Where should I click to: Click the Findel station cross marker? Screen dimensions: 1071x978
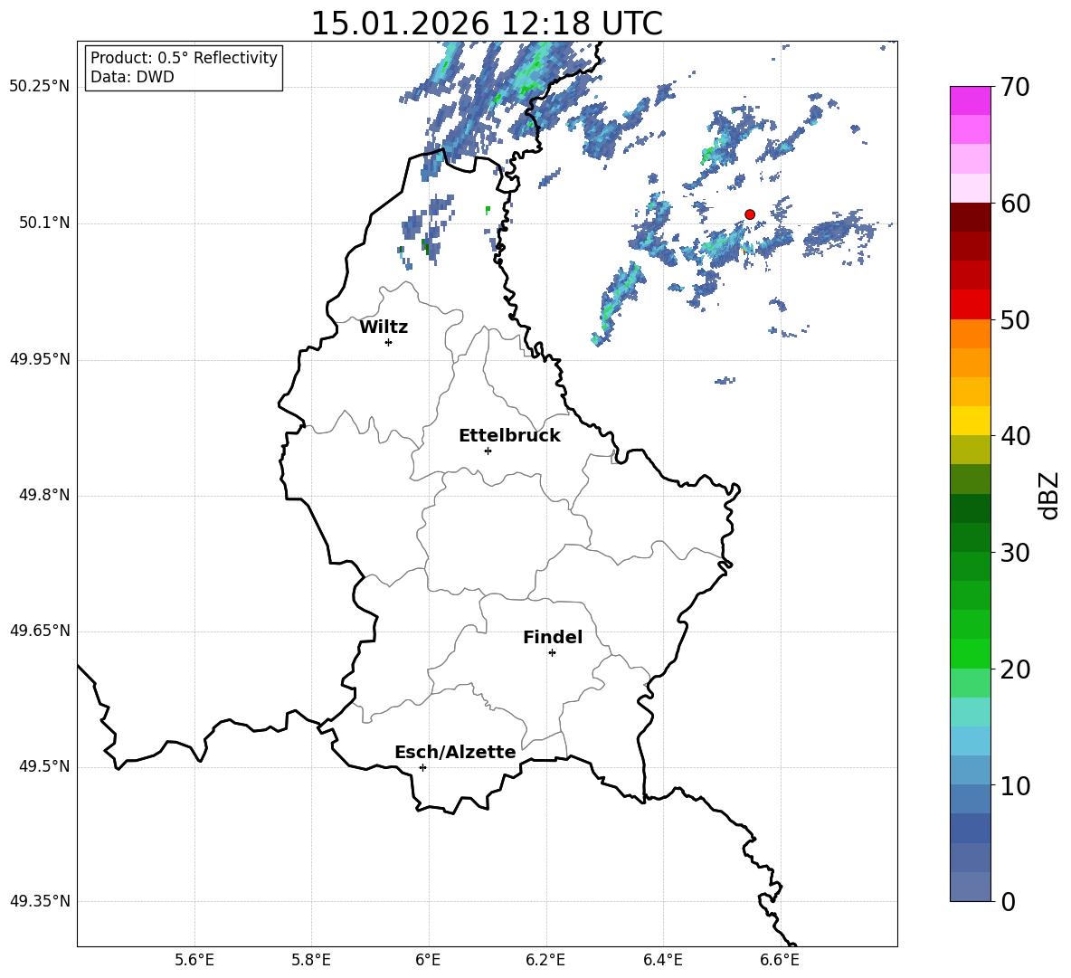coord(552,653)
